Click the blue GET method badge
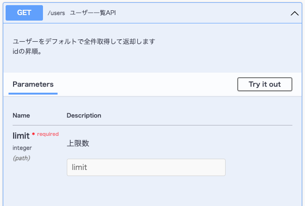Screen dimensions: 305x206 (24, 13)
